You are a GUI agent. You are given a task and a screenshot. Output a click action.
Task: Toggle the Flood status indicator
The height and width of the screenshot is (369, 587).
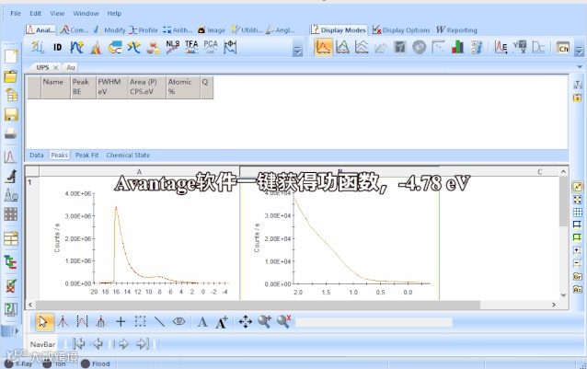click(x=96, y=363)
